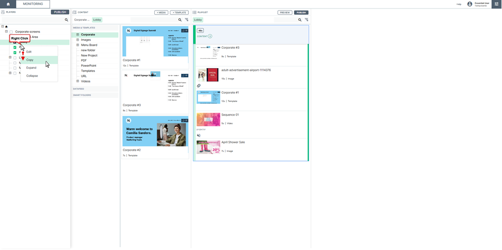Click the Lobby chip in Content panel

coord(97,20)
